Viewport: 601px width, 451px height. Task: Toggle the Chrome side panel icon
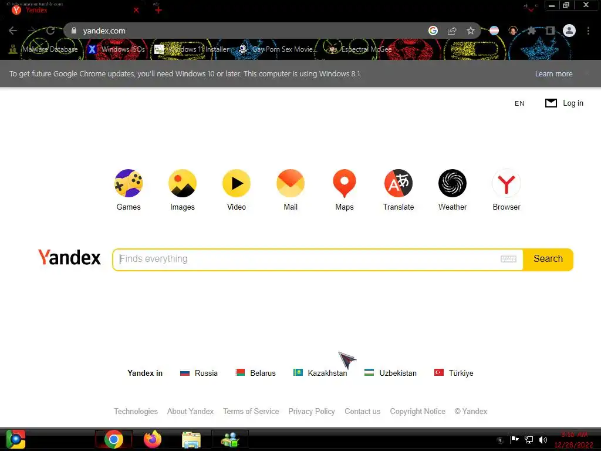pos(551,31)
